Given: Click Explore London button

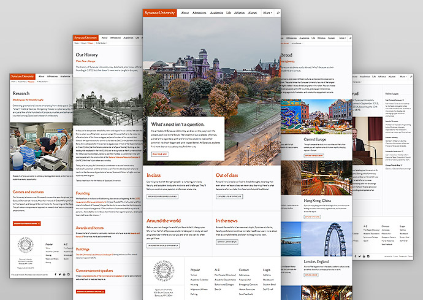Looking at the screenshot, I should click(x=311, y=275).
